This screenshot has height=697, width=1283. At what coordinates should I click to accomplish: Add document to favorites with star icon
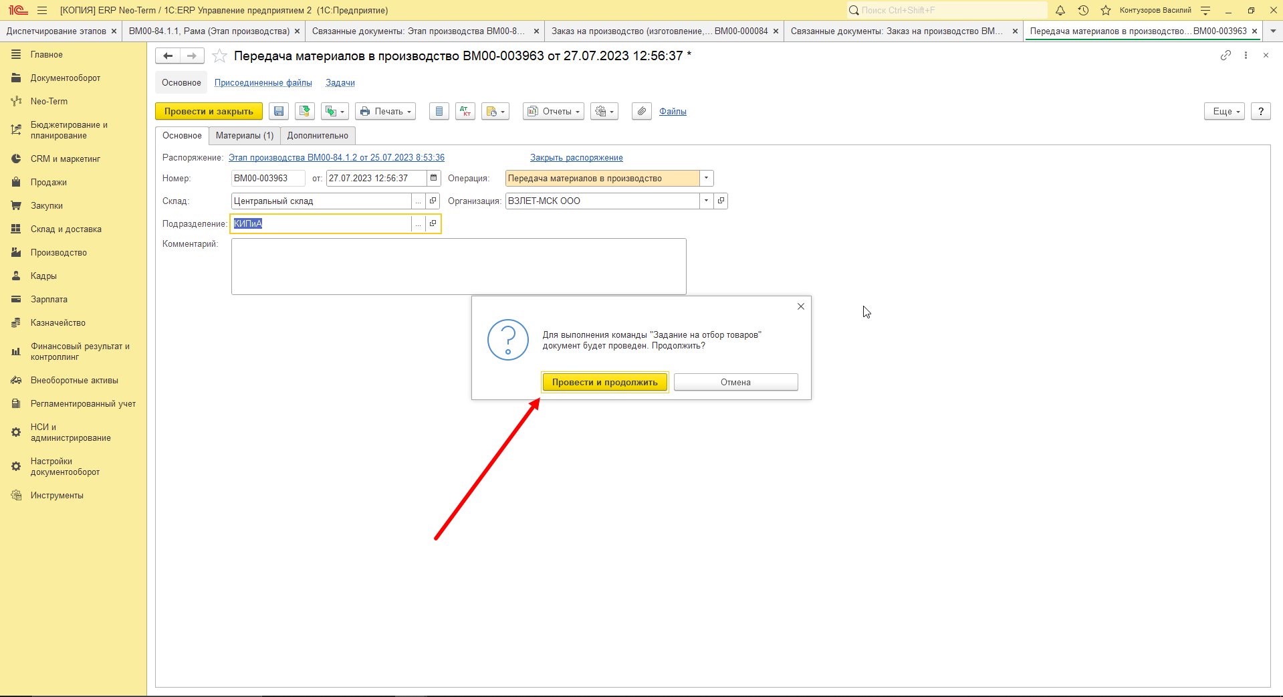coord(219,56)
